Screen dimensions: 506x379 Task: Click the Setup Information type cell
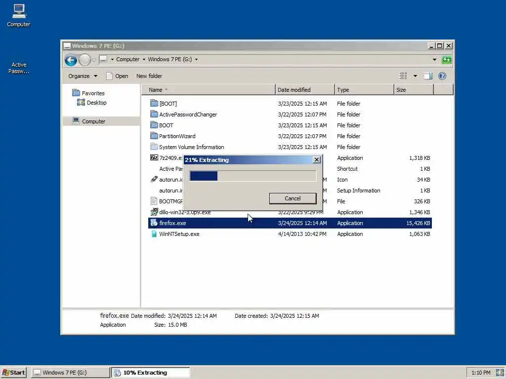click(359, 190)
